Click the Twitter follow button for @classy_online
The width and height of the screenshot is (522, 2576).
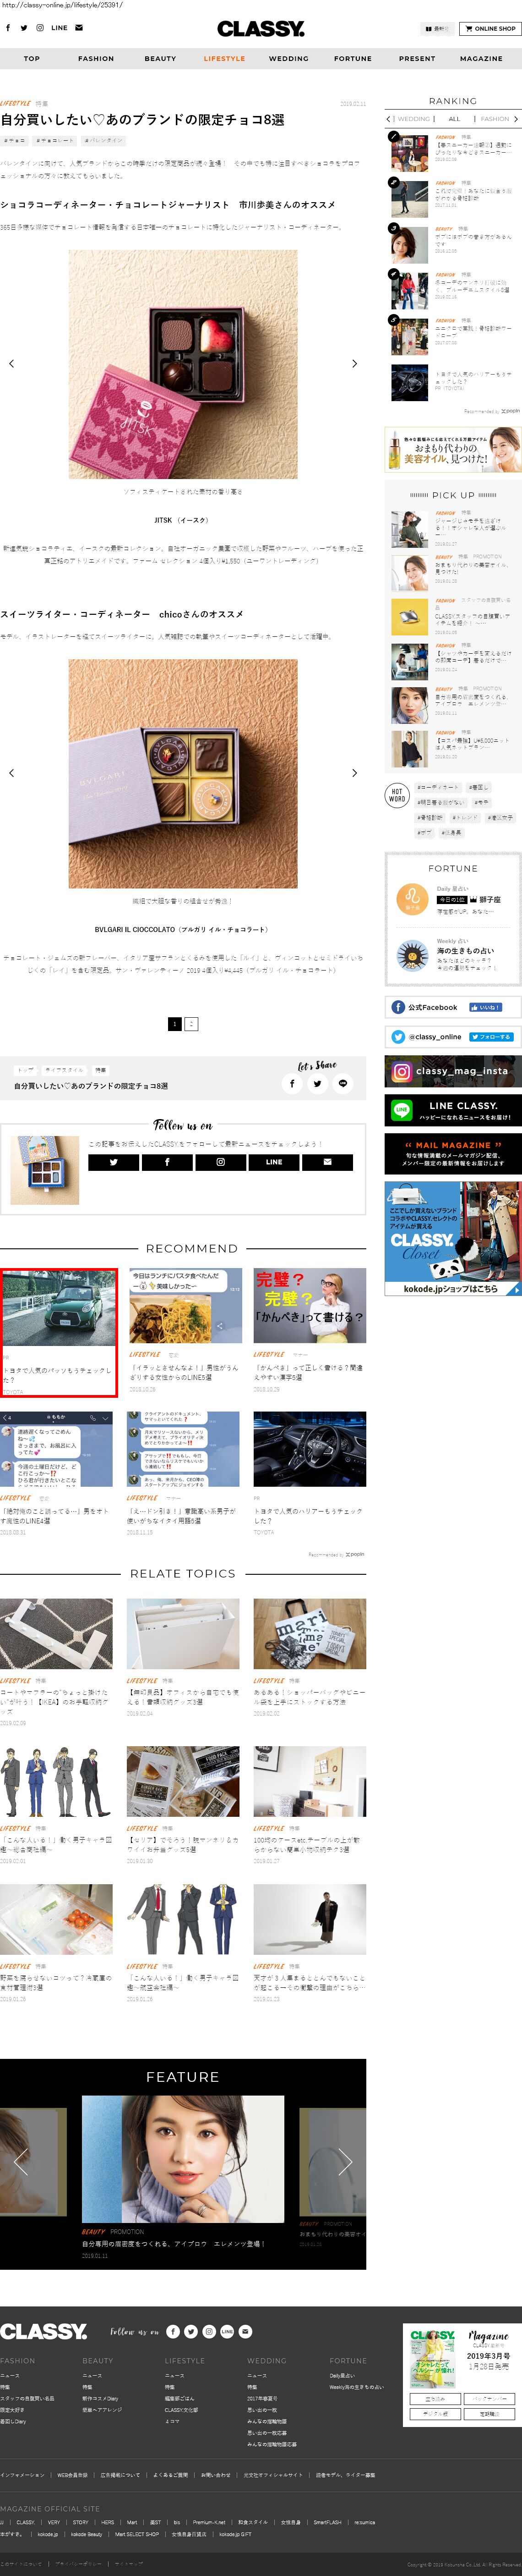(x=490, y=1037)
